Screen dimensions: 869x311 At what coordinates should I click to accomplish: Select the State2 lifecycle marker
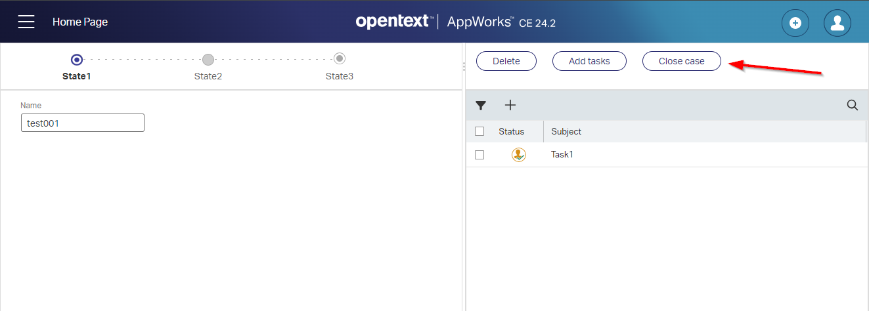point(208,60)
